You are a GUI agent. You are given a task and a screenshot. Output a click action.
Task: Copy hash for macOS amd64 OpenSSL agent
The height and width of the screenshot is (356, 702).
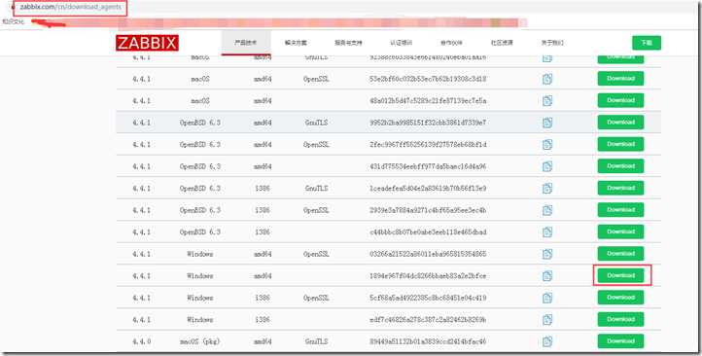(x=547, y=79)
